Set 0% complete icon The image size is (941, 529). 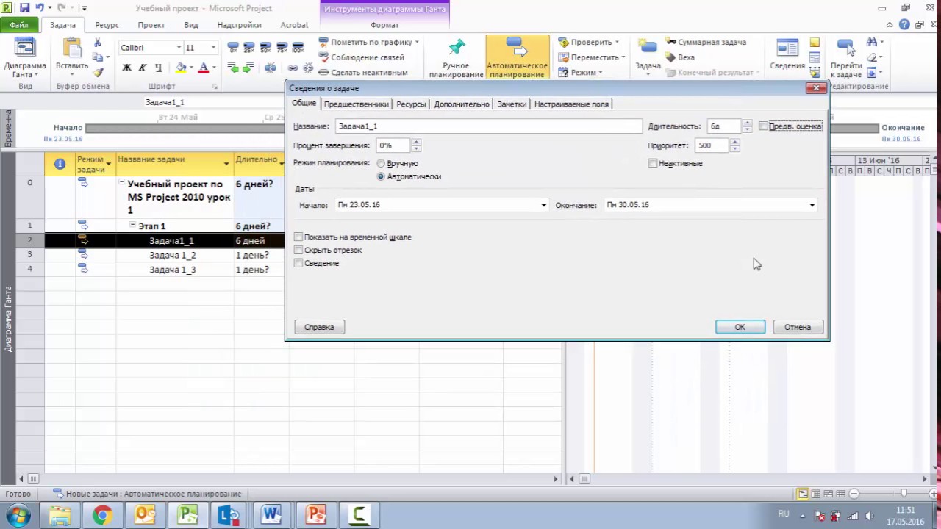coord(233,48)
